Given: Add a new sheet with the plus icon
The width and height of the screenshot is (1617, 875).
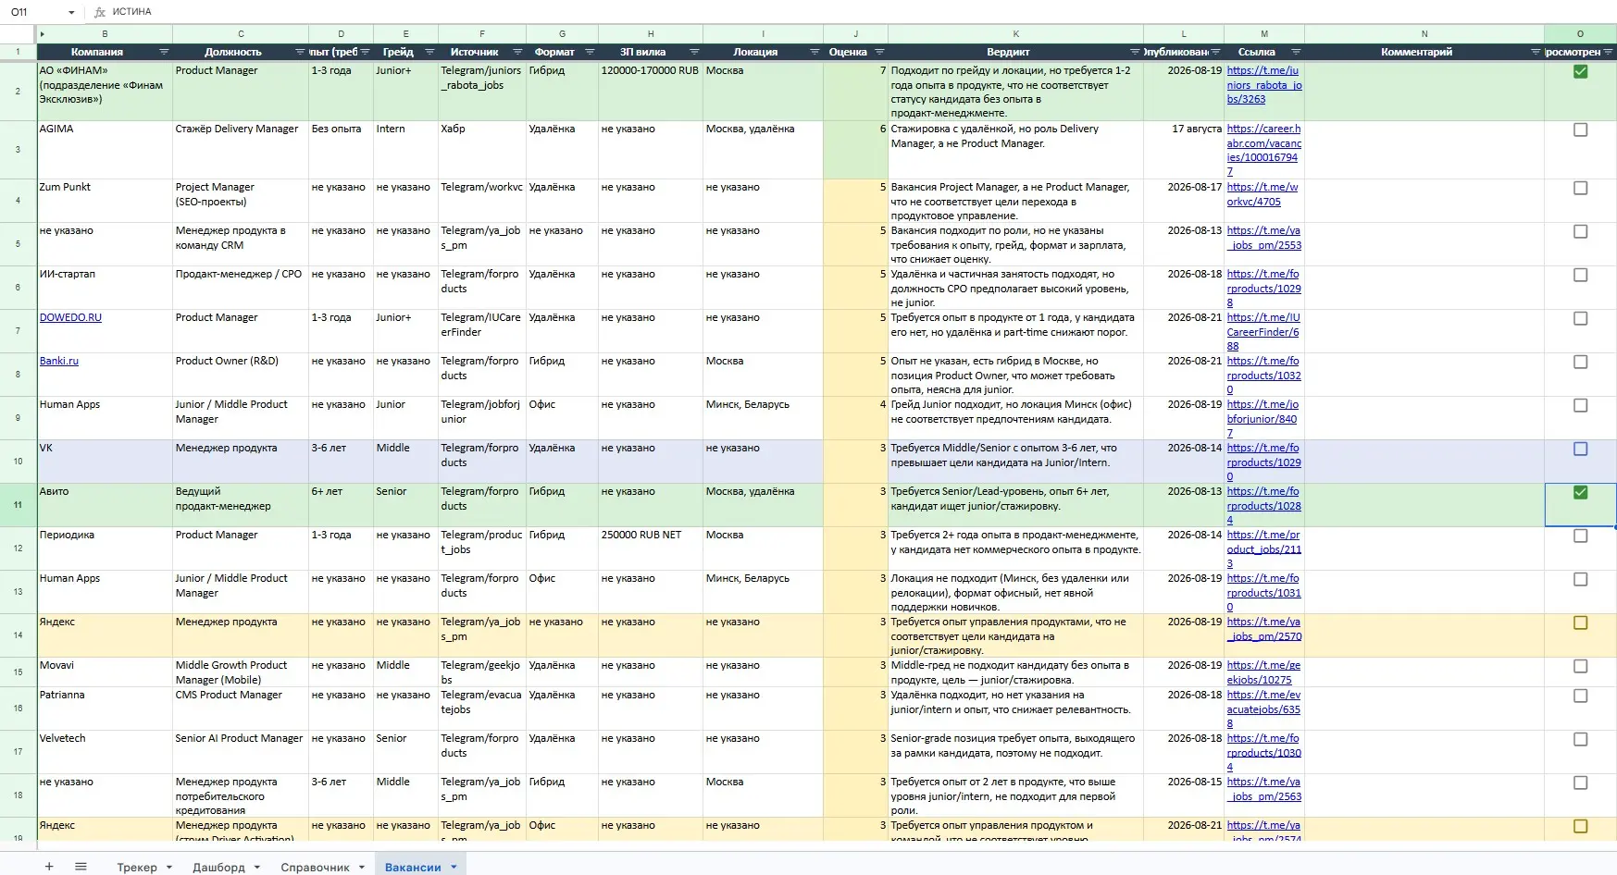Looking at the screenshot, I should pyautogui.click(x=49, y=866).
